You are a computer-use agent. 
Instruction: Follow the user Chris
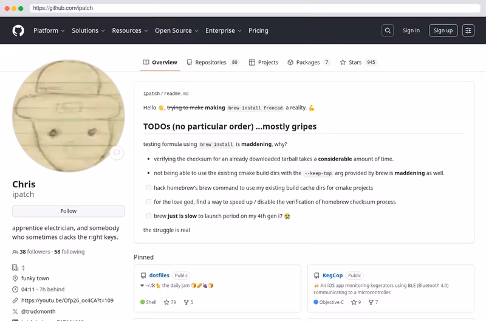[69, 211]
